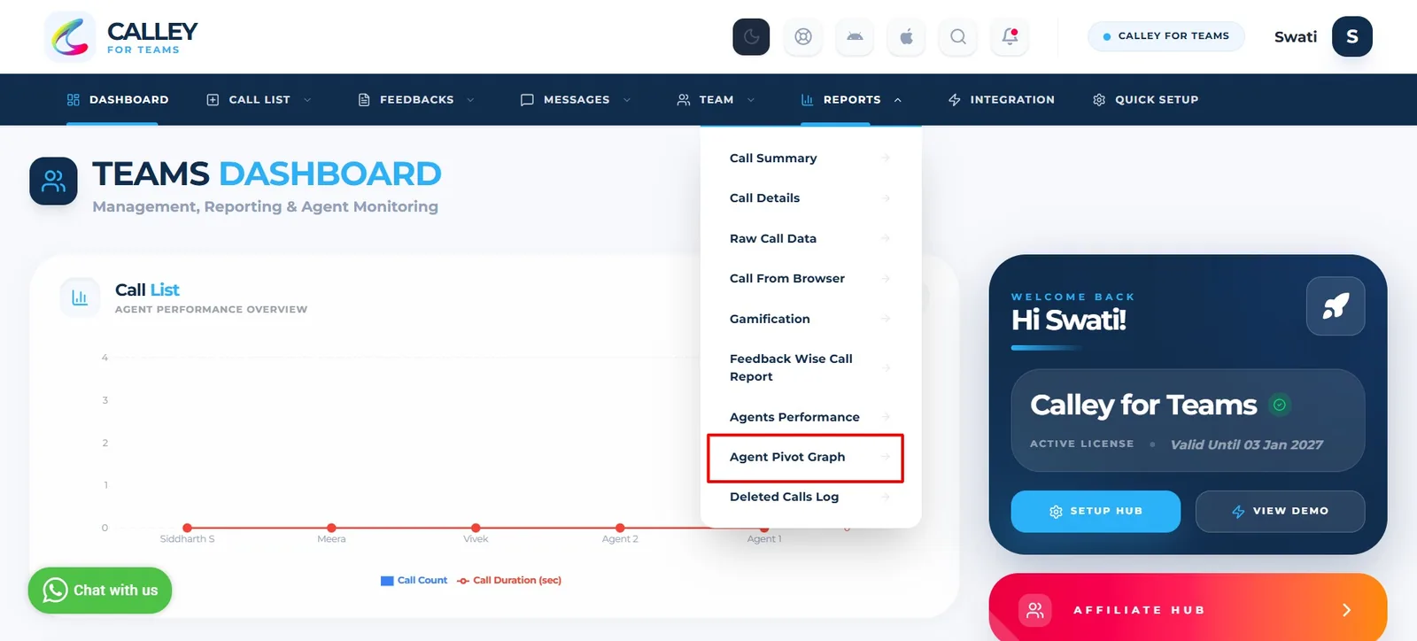Open the Integration menu item
1417x641 pixels.
(1001, 99)
